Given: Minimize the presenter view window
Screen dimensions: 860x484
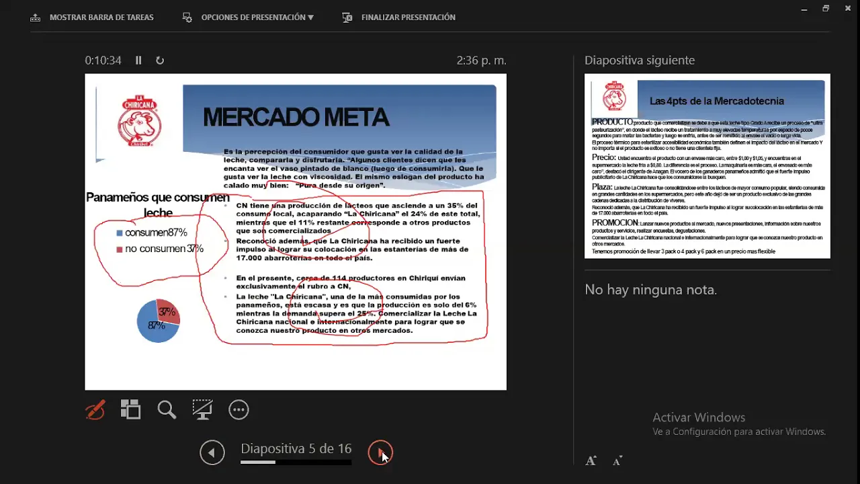Looking at the screenshot, I should coord(805,9).
